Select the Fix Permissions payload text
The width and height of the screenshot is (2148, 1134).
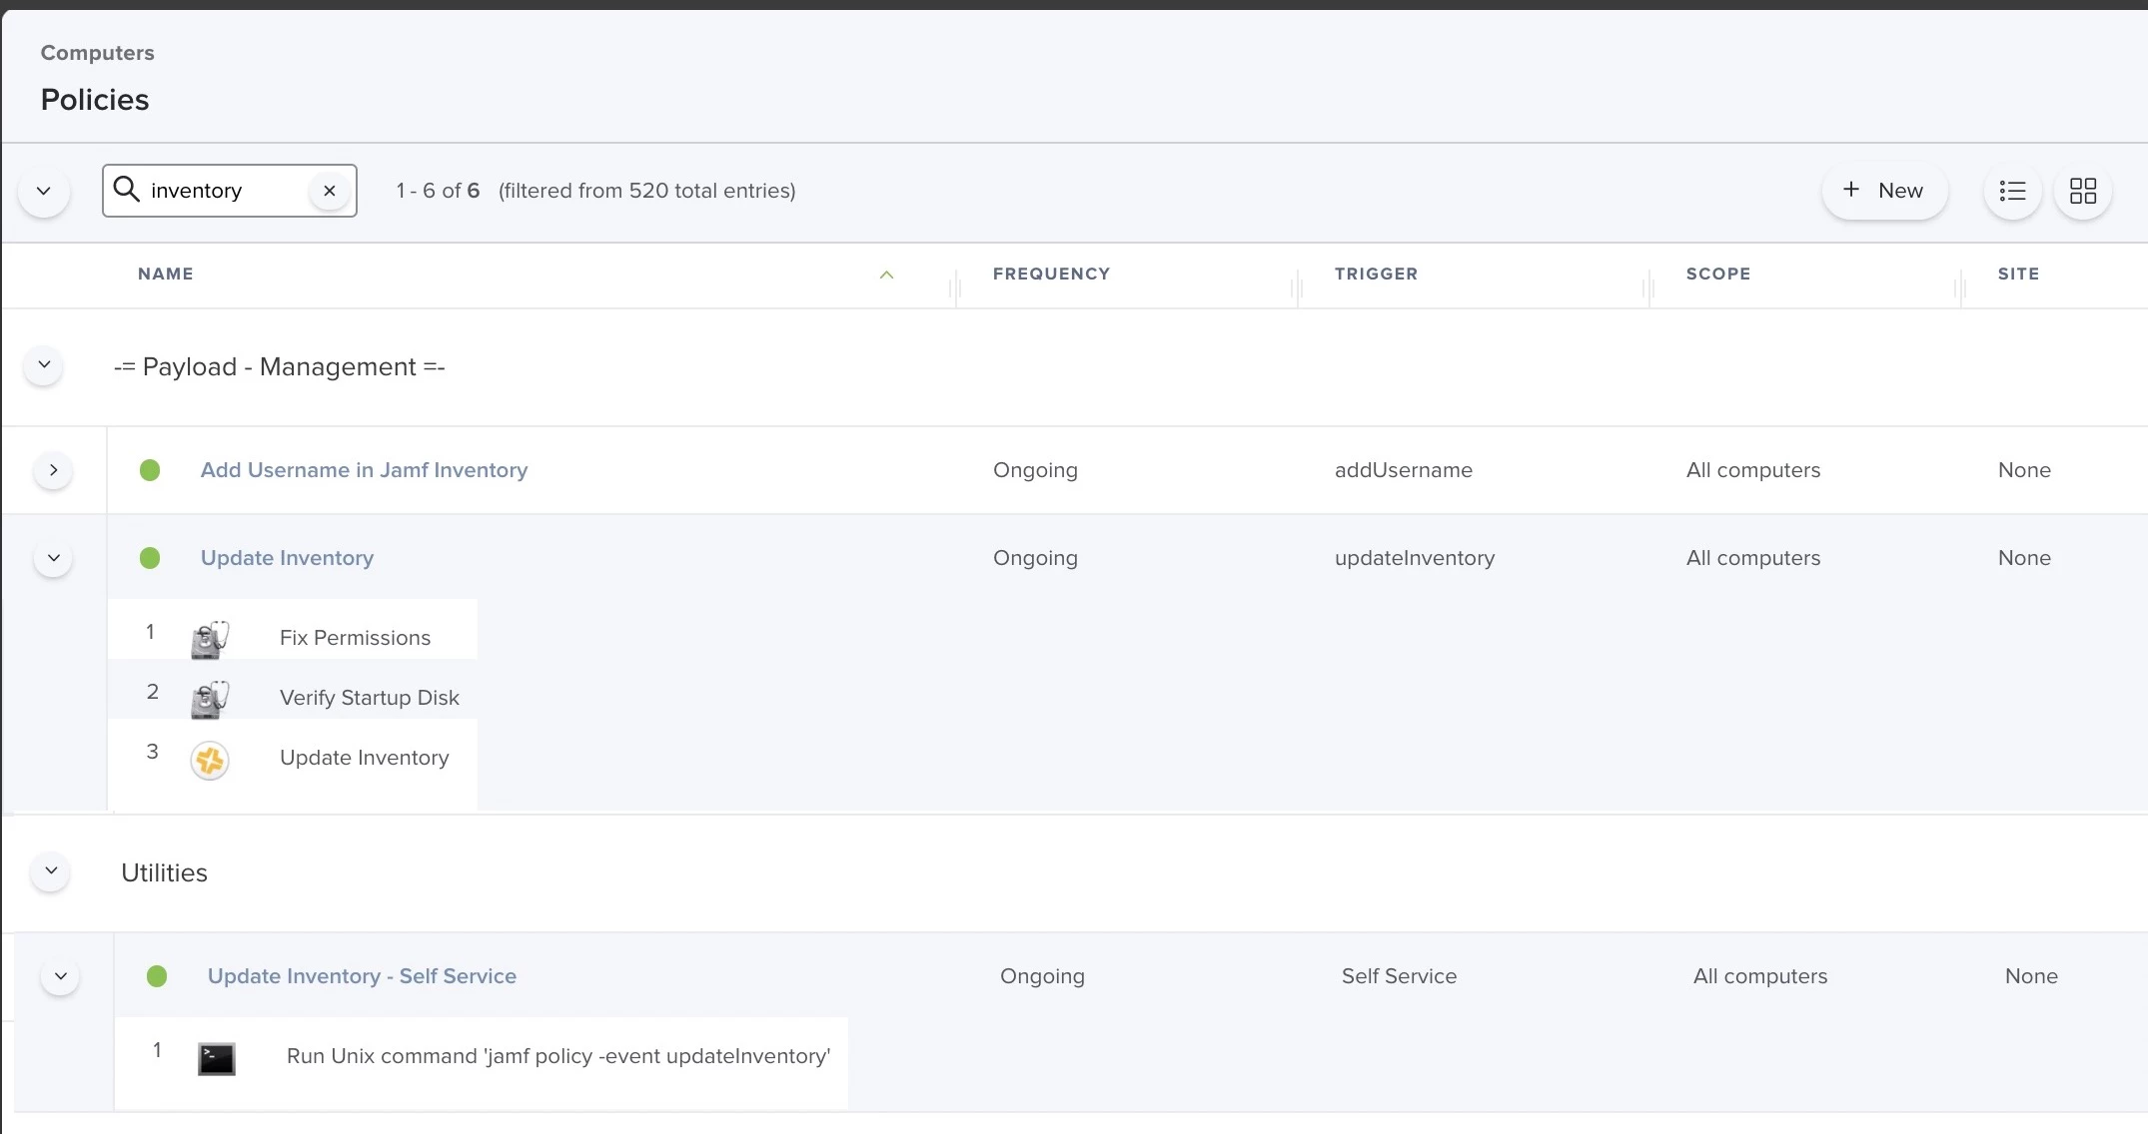(355, 638)
